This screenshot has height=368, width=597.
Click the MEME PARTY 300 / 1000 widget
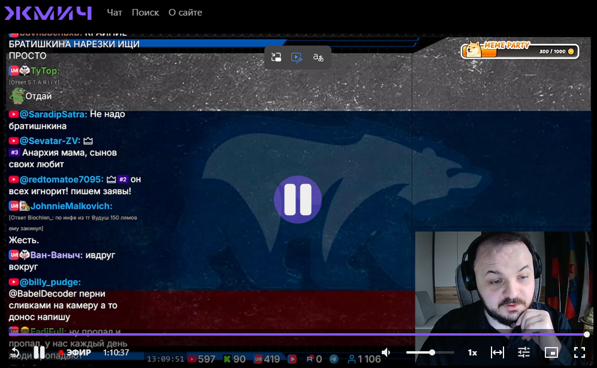click(x=519, y=50)
